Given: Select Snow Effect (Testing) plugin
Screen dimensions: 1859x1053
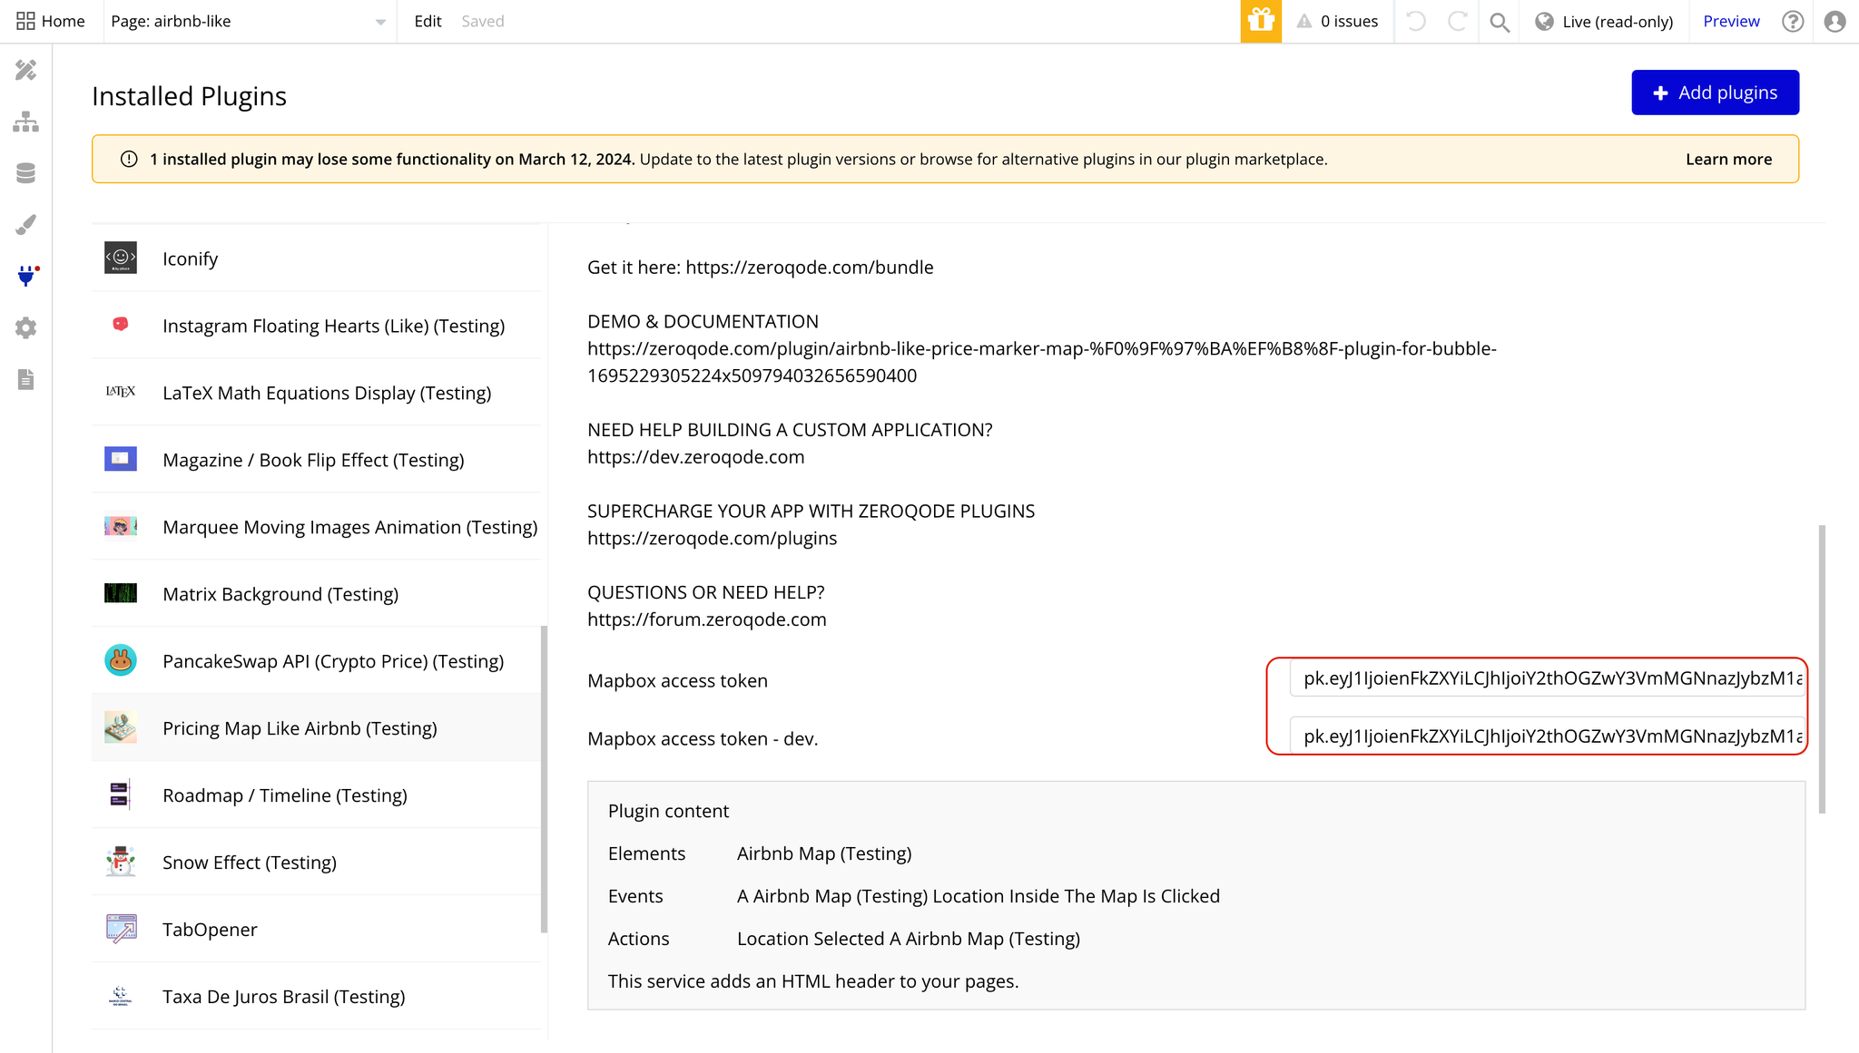Looking at the screenshot, I should (250, 863).
